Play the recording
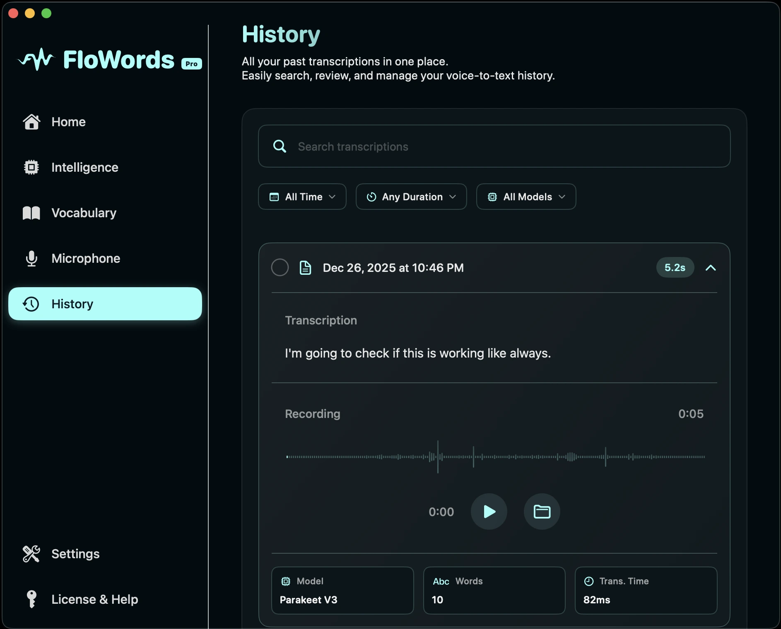The height and width of the screenshot is (629, 781). pyautogui.click(x=489, y=511)
